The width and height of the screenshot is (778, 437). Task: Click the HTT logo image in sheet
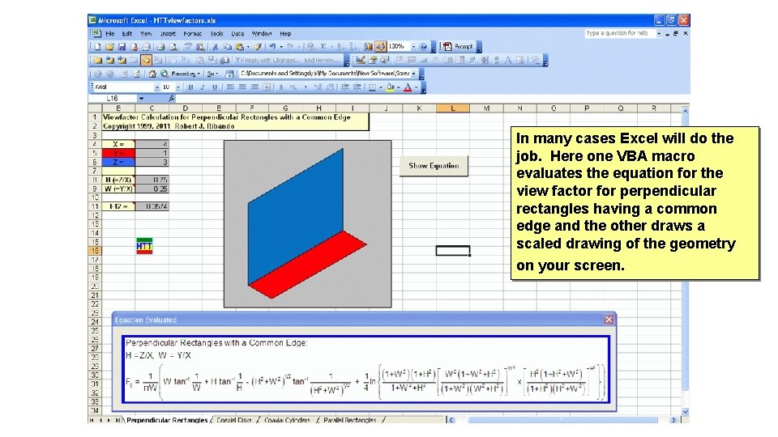click(x=144, y=246)
